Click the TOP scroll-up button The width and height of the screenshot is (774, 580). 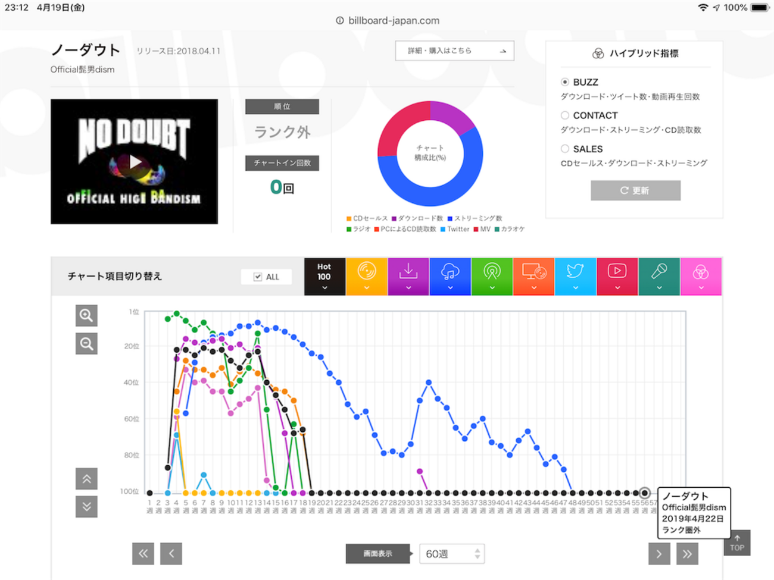click(737, 543)
